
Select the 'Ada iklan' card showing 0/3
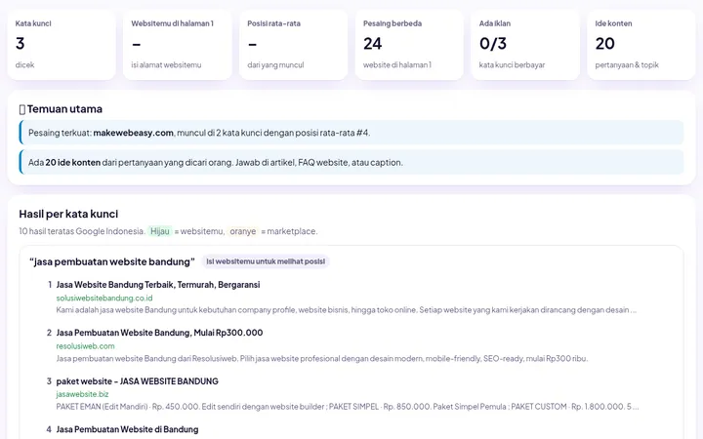coord(525,45)
